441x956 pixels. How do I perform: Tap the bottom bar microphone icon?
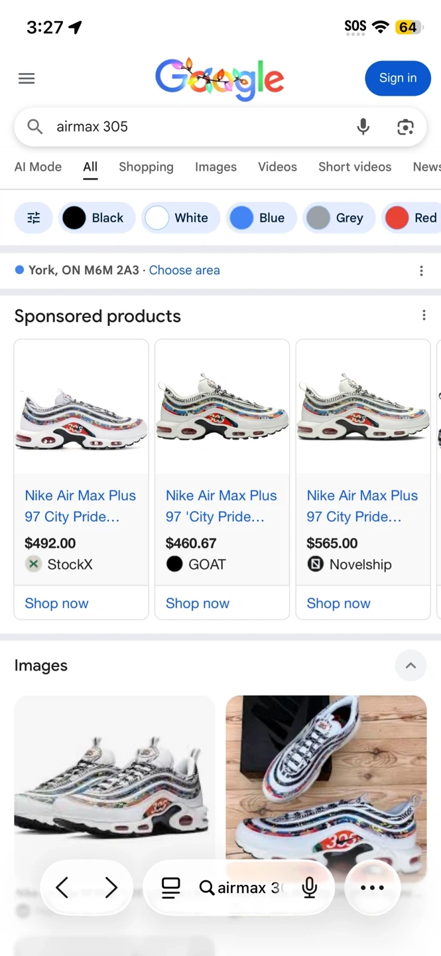pyautogui.click(x=309, y=888)
